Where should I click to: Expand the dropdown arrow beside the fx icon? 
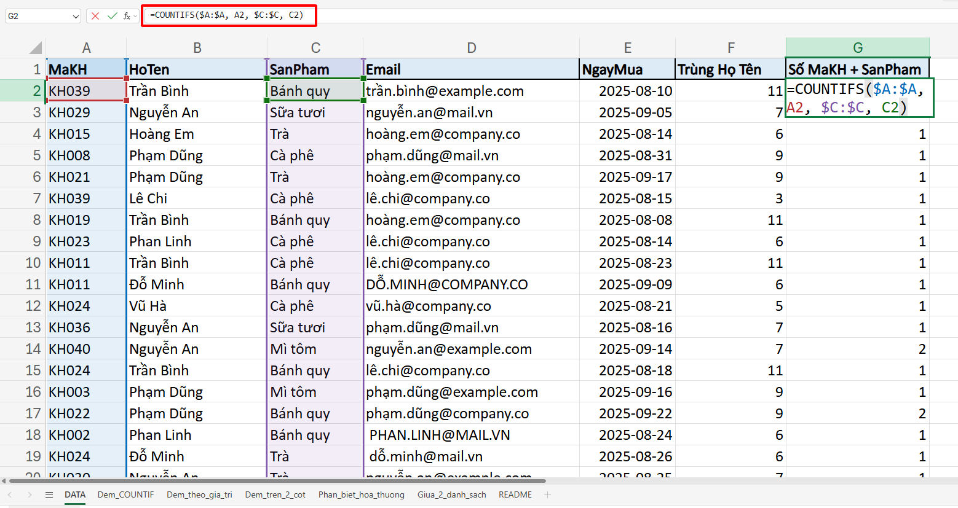click(x=135, y=16)
